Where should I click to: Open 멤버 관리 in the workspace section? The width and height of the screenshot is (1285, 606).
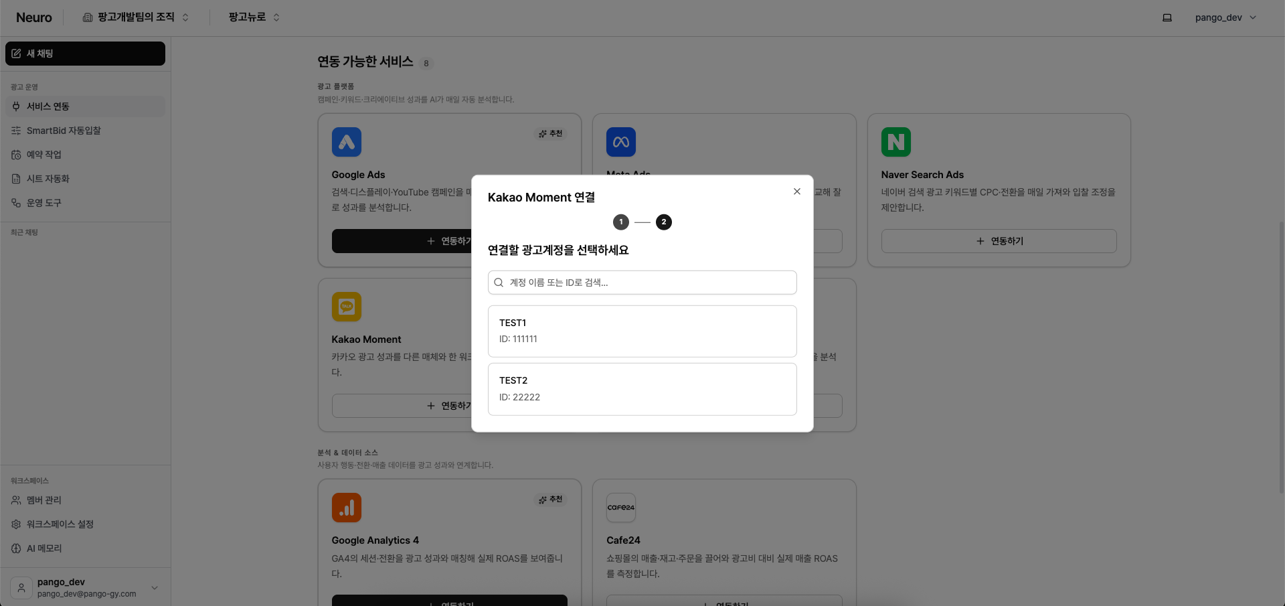(x=85, y=500)
